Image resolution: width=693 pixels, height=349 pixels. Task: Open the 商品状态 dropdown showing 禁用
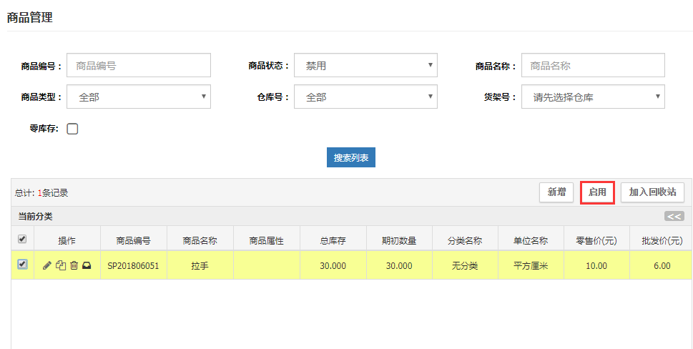point(365,65)
